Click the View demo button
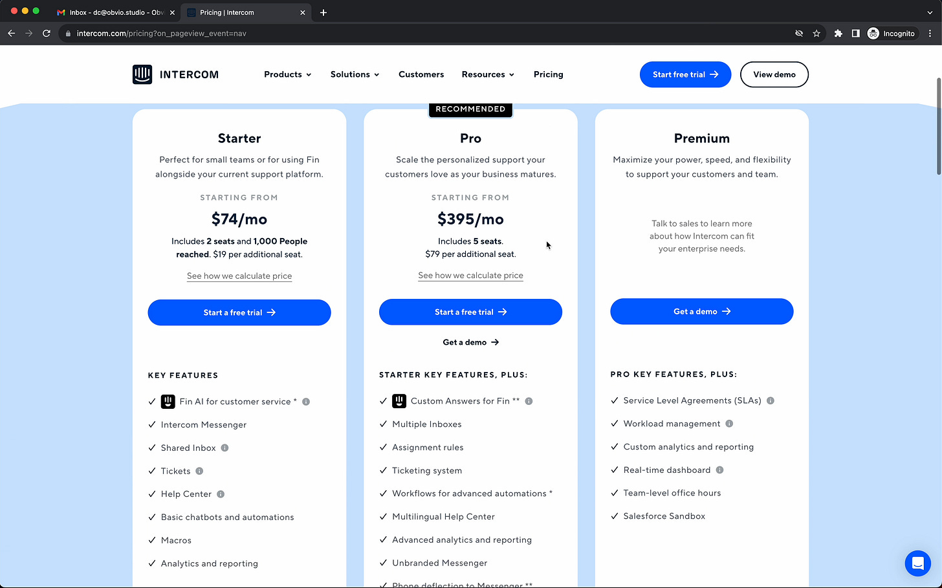942x588 pixels. pos(774,74)
